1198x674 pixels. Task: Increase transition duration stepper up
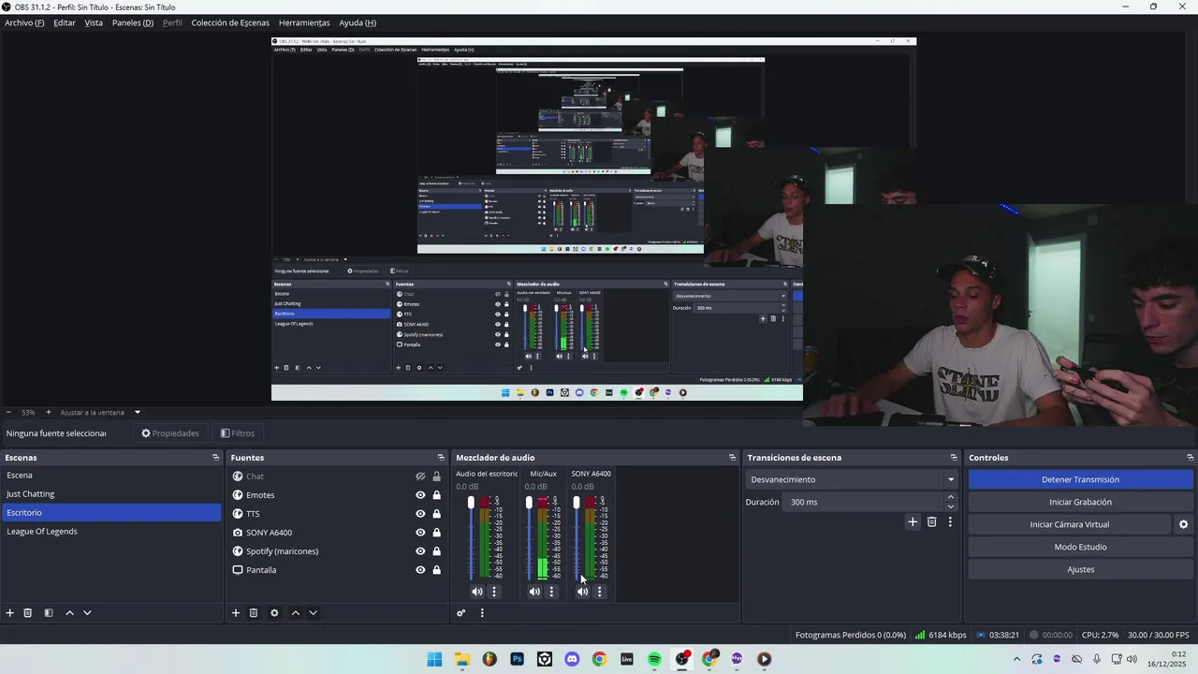(951, 498)
